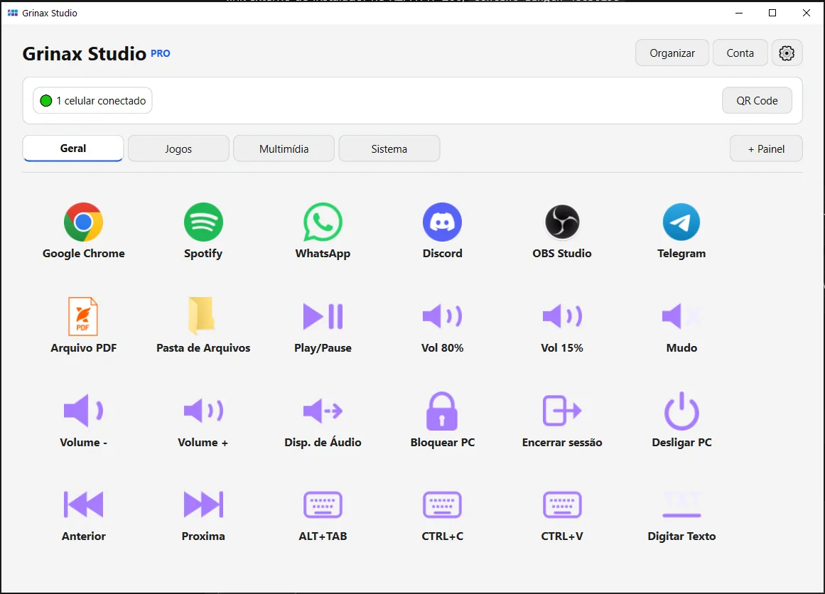Trigger the ALT+TAB keyboard shortcut icon
The width and height of the screenshot is (825, 594).
[323, 504]
